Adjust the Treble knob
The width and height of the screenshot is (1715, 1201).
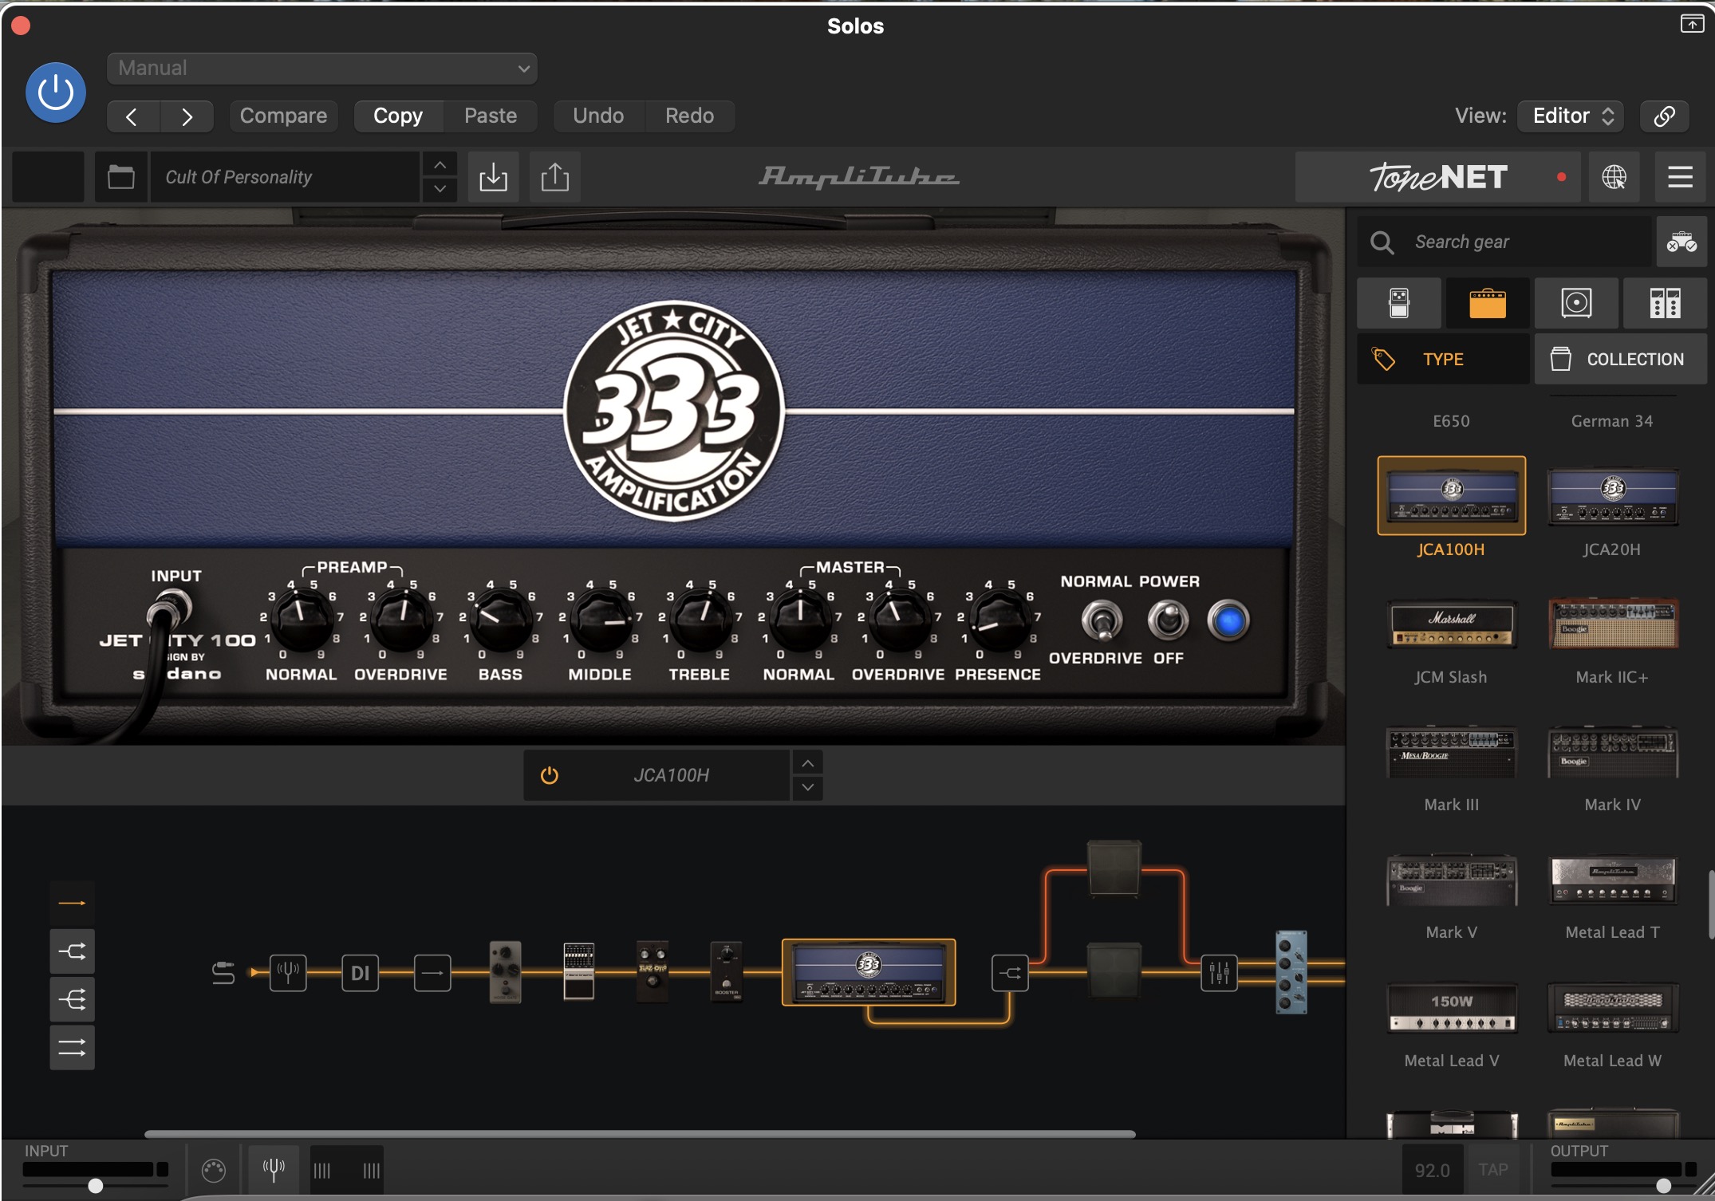point(700,621)
